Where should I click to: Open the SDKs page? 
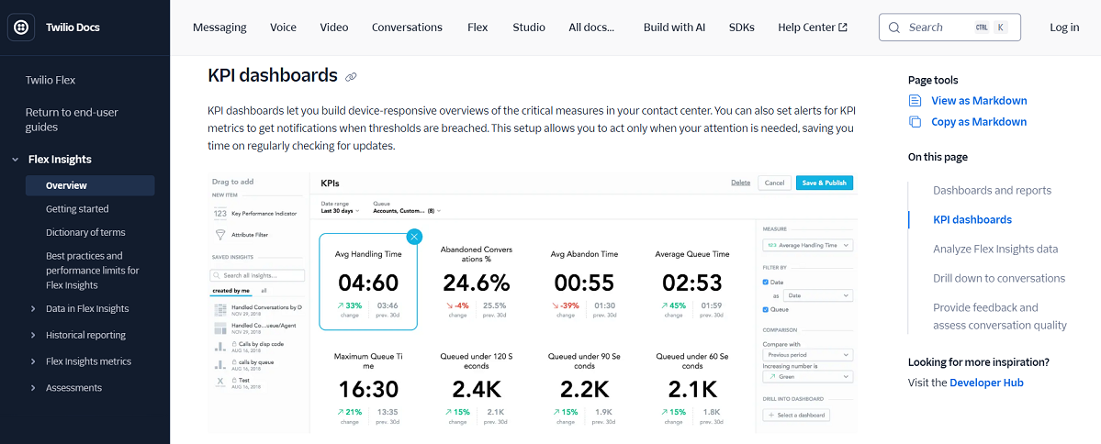pos(741,28)
